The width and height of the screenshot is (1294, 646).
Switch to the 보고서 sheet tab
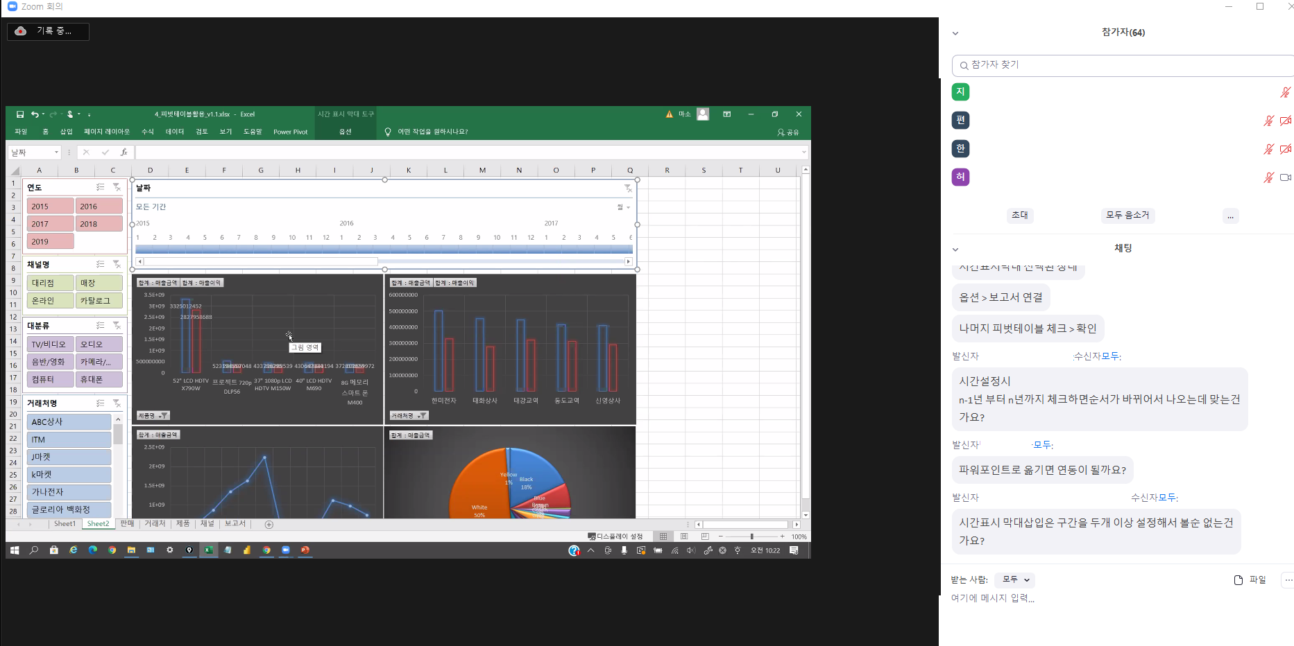pyautogui.click(x=235, y=524)
